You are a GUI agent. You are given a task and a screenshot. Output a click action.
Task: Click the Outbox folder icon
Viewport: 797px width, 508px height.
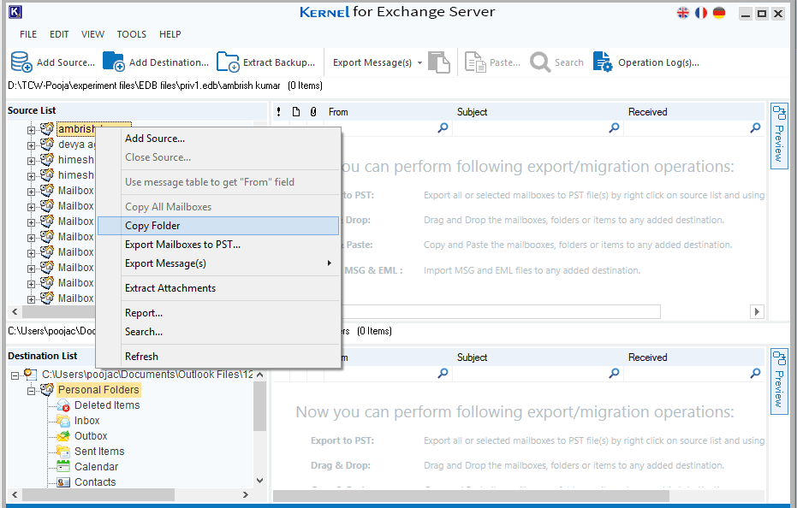[x=63, y=436]
